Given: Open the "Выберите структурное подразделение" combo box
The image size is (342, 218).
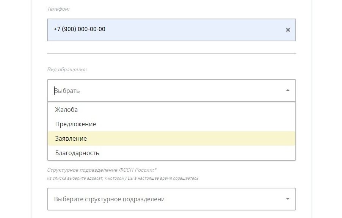Looking at the screenshot, I should (x=171, y=199).
